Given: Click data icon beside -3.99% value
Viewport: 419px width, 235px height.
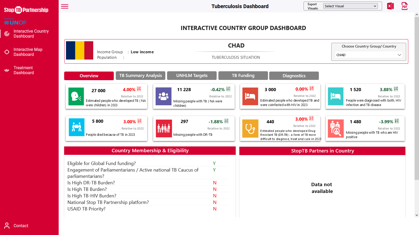Looking at the screenshot, I should [x=397, y=121].
